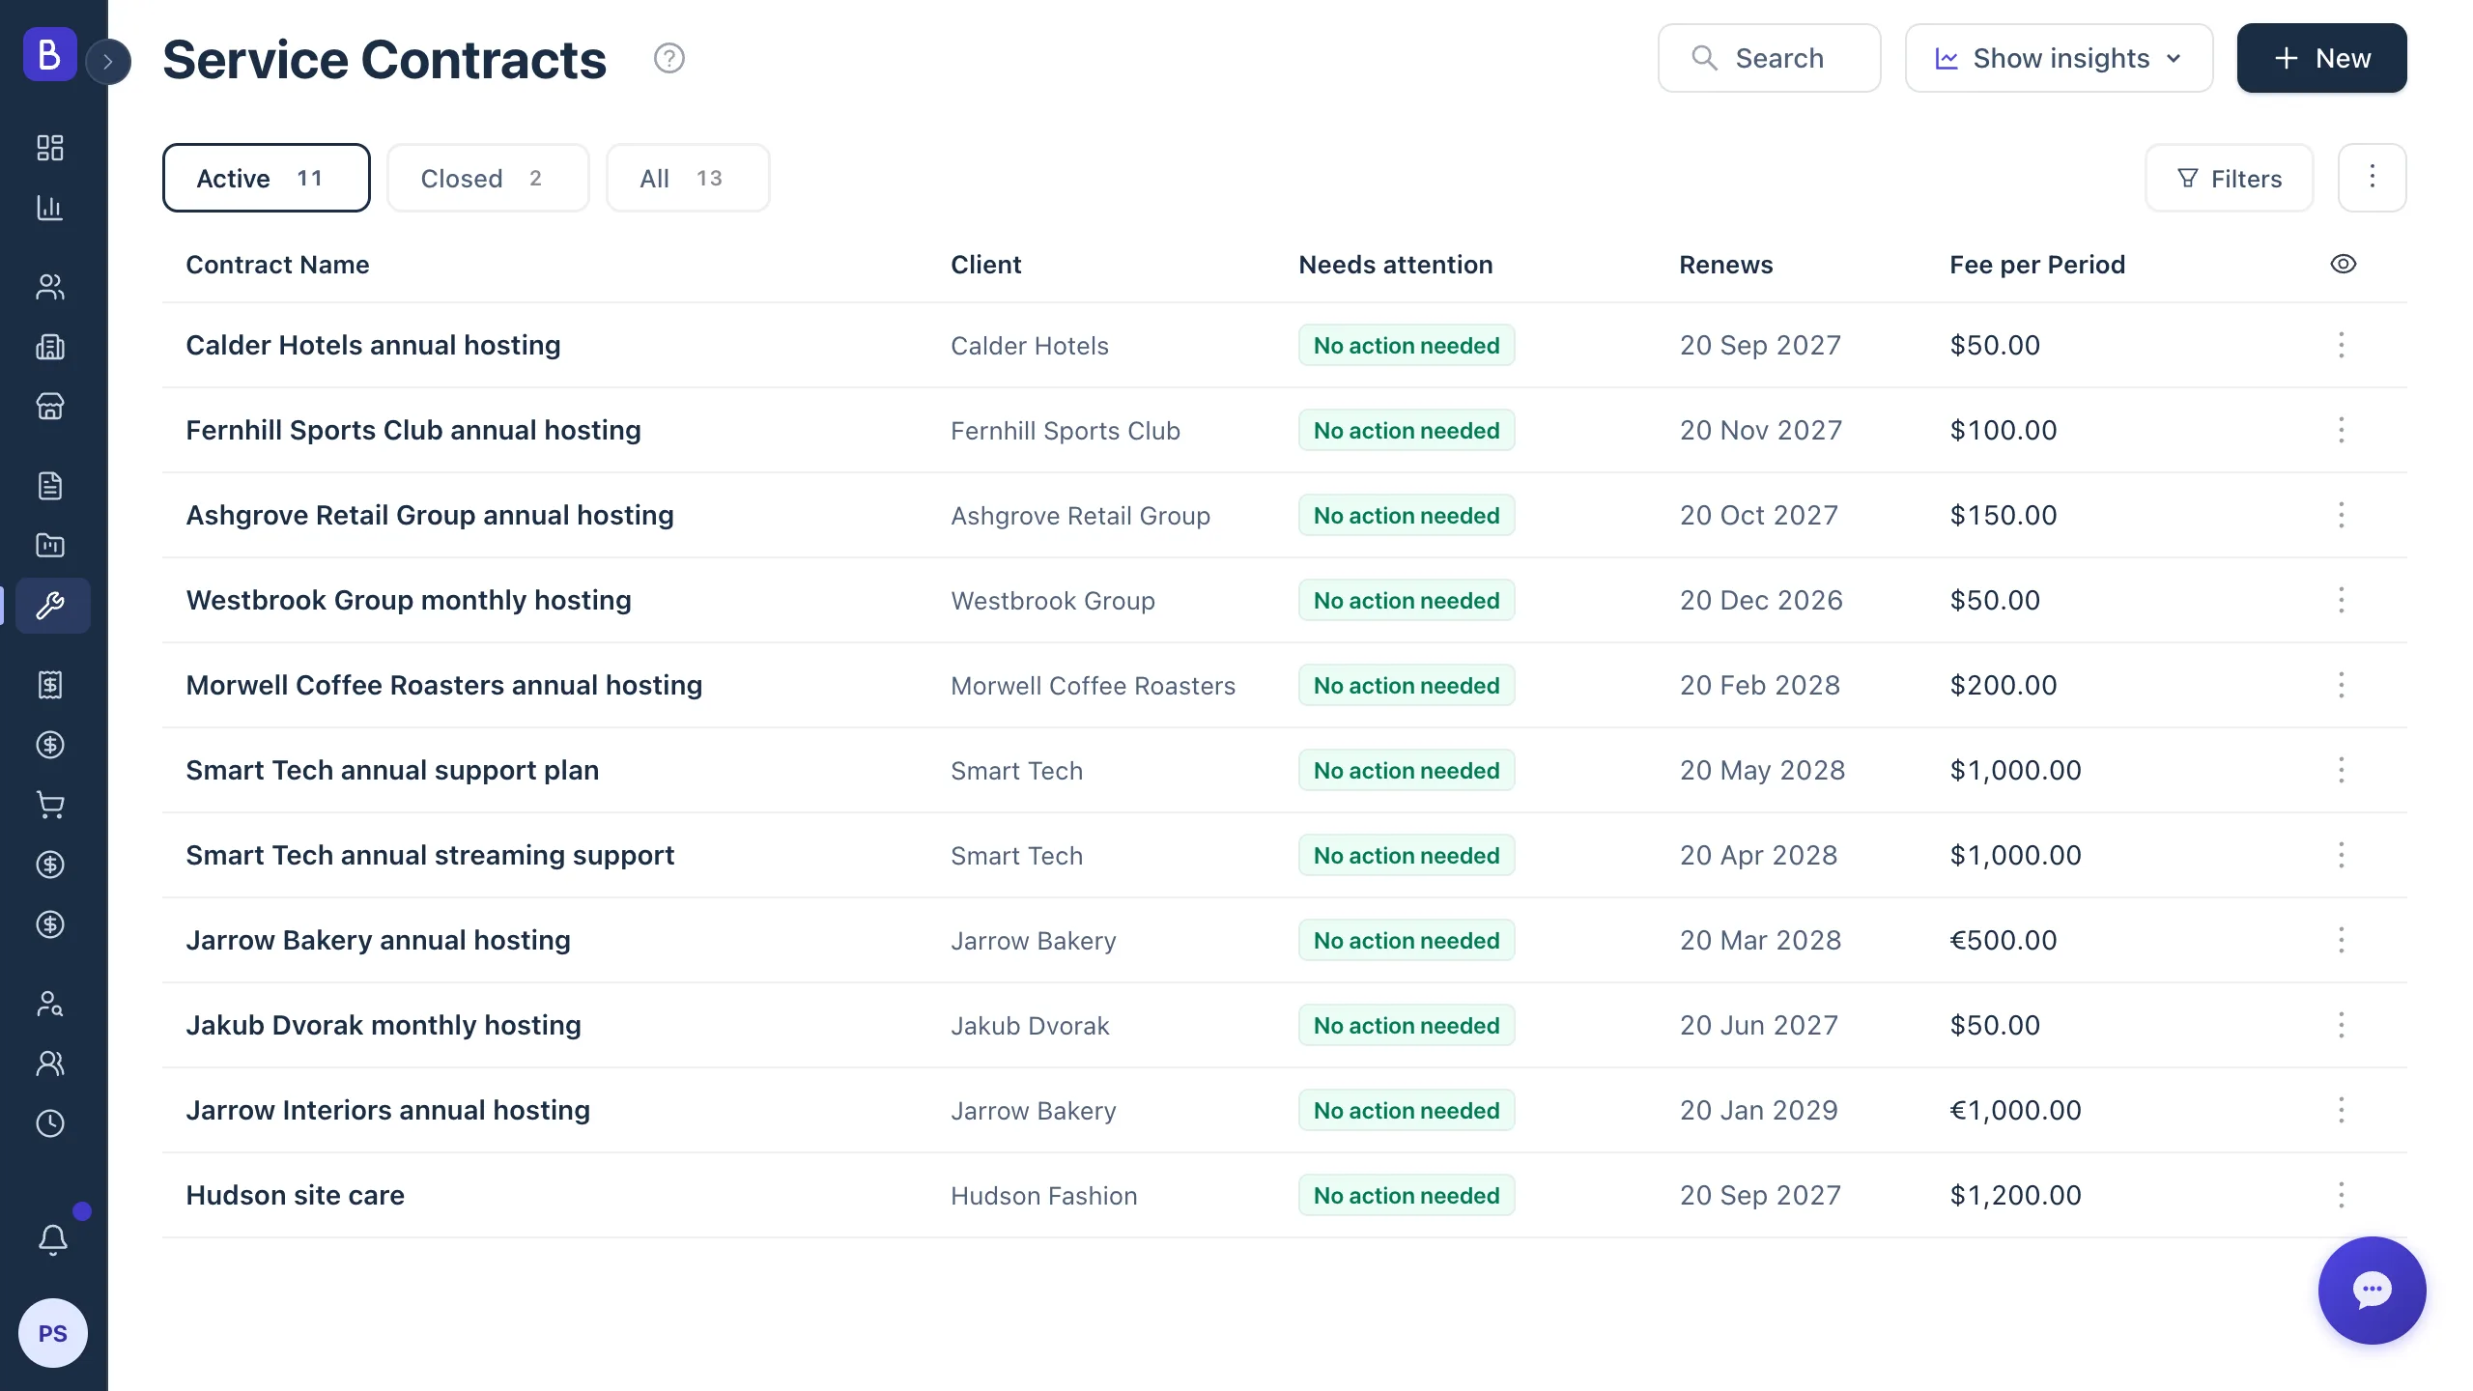The width and height of the screenshot is (2473, 1391).
Task: Sort by the Renews column header
Action: pos(1725,265)
